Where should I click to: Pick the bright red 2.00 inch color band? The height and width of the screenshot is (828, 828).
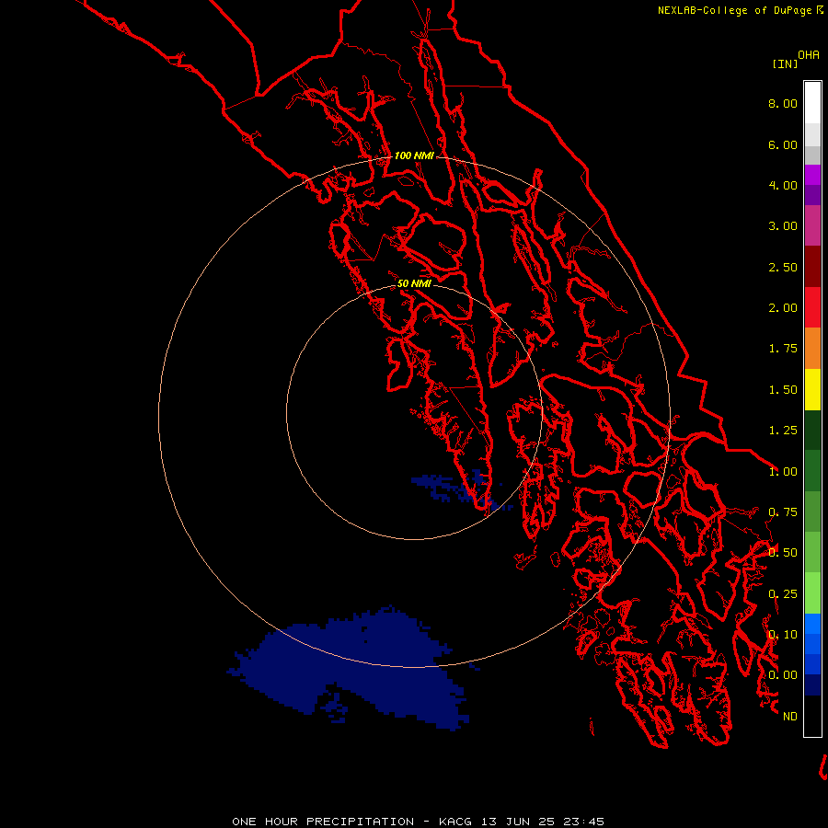812,308
